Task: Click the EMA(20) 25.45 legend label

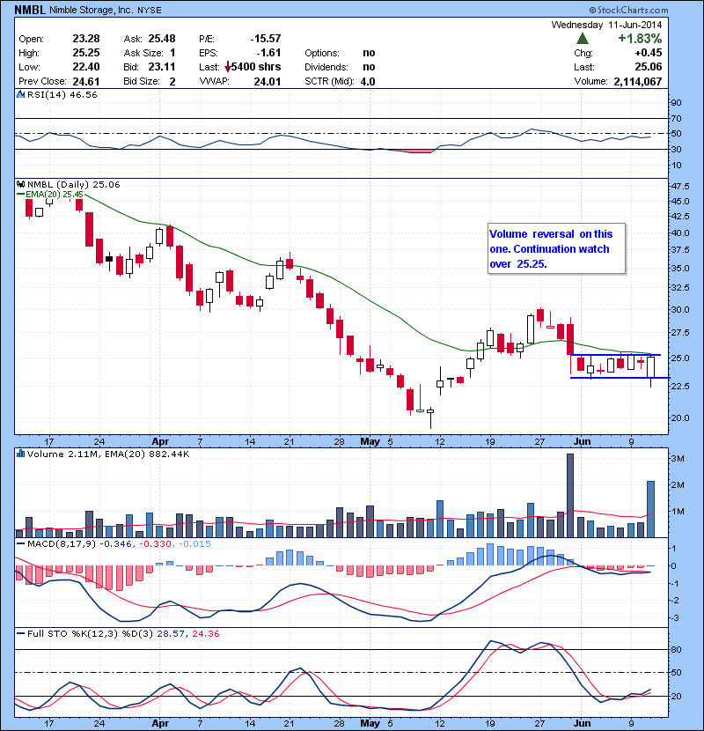Action: point(54,194)
